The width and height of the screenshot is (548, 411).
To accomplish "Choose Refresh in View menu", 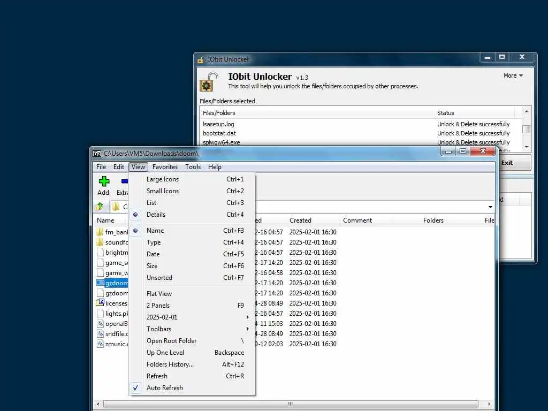I will tap(192, 376).
